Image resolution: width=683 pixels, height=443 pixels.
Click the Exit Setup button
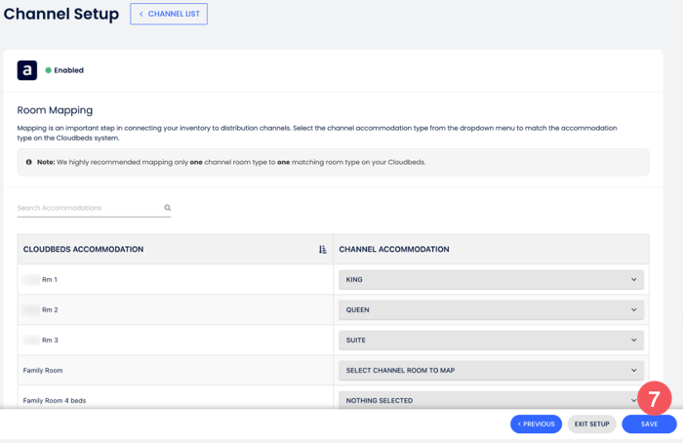click(591, 424)
